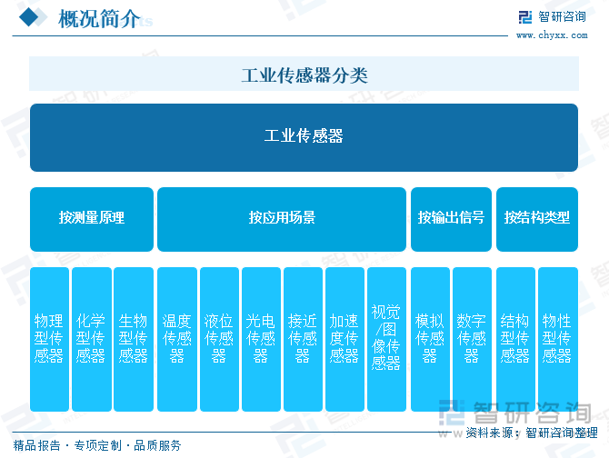
Task: Click the 数字传感器 column
Action: click(x=472, y=339)
